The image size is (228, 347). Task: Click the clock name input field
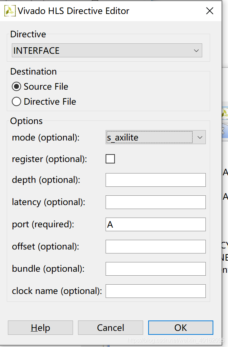click(156, 291)
